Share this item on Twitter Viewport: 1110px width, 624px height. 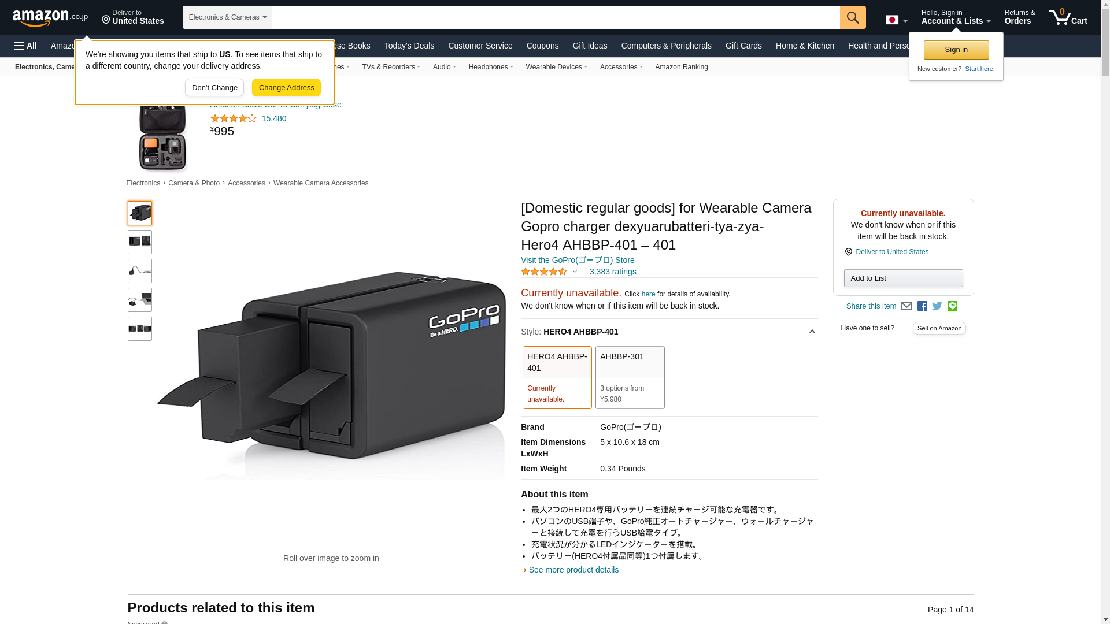point(937,306)
